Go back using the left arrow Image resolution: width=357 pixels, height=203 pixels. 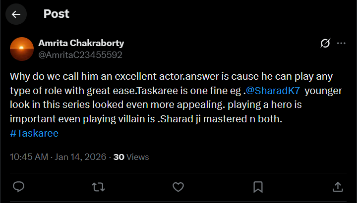(x=16, y=14)
